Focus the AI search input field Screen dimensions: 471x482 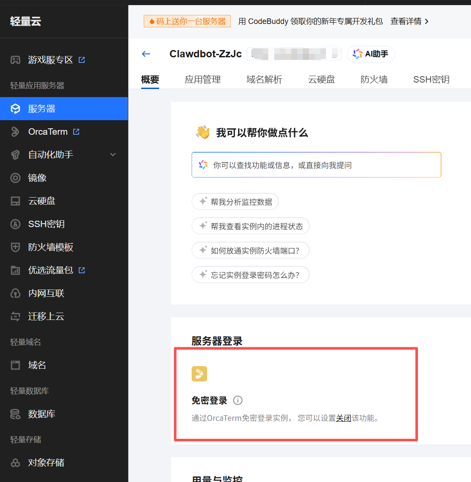click(x=317, y=165)
